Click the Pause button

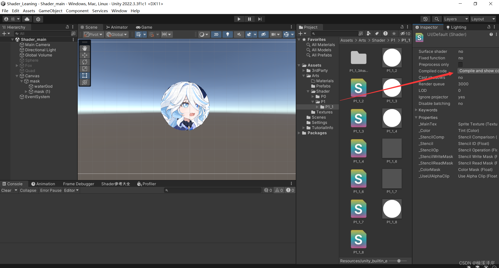click(x=249, y=19)
